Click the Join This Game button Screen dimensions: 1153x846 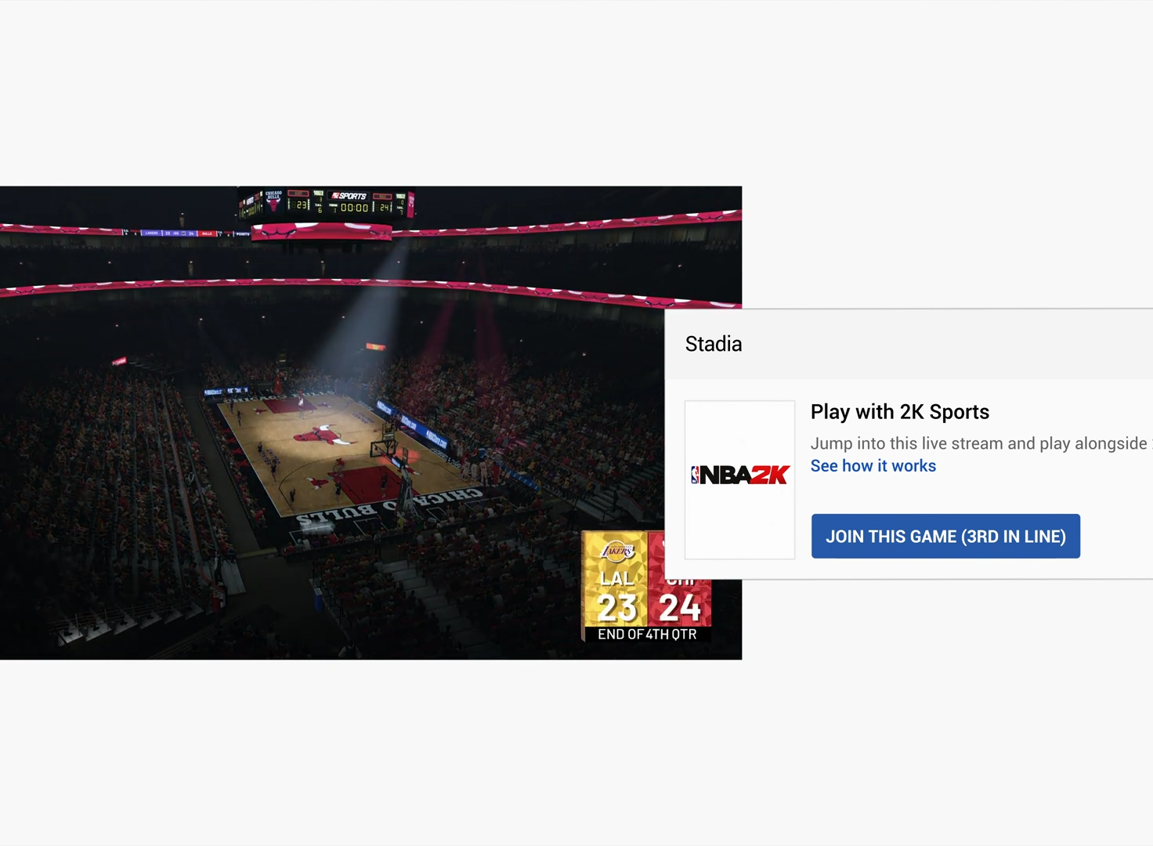(x=945, y=537)
